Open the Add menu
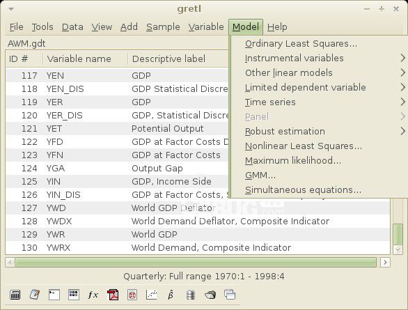This screenshot has width=408, height=310. coord(129,26)
